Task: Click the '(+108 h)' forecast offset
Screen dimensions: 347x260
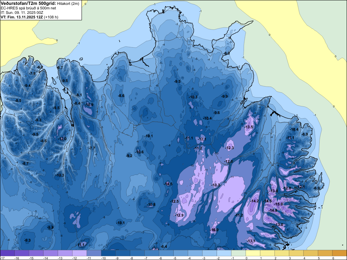Action: (51, 17)
